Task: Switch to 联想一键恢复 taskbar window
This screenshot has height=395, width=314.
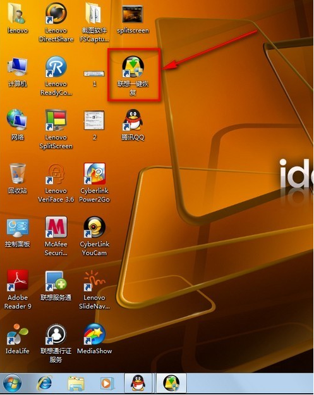Action: [x=171, y=383]
